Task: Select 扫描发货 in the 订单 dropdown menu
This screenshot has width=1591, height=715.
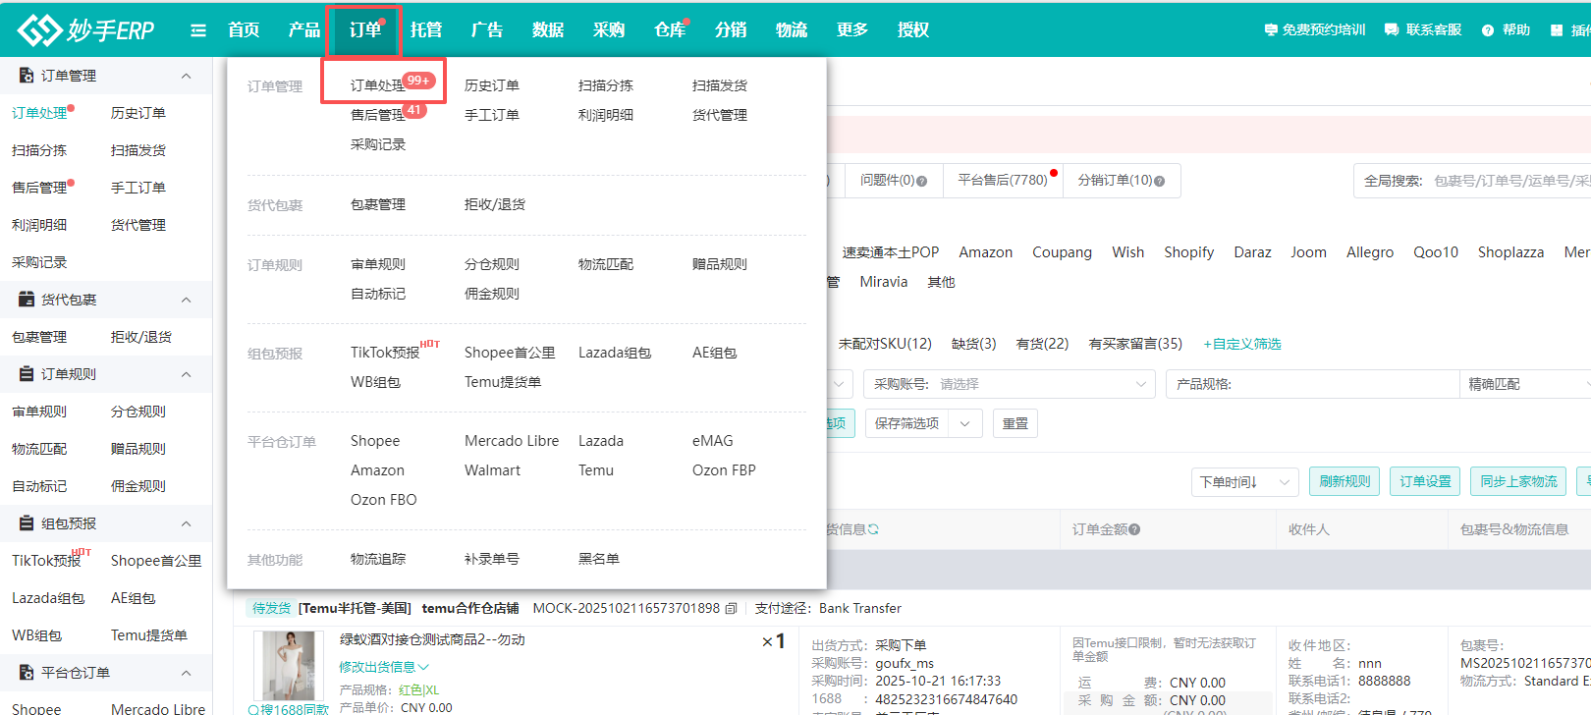Action: (719, 85)
